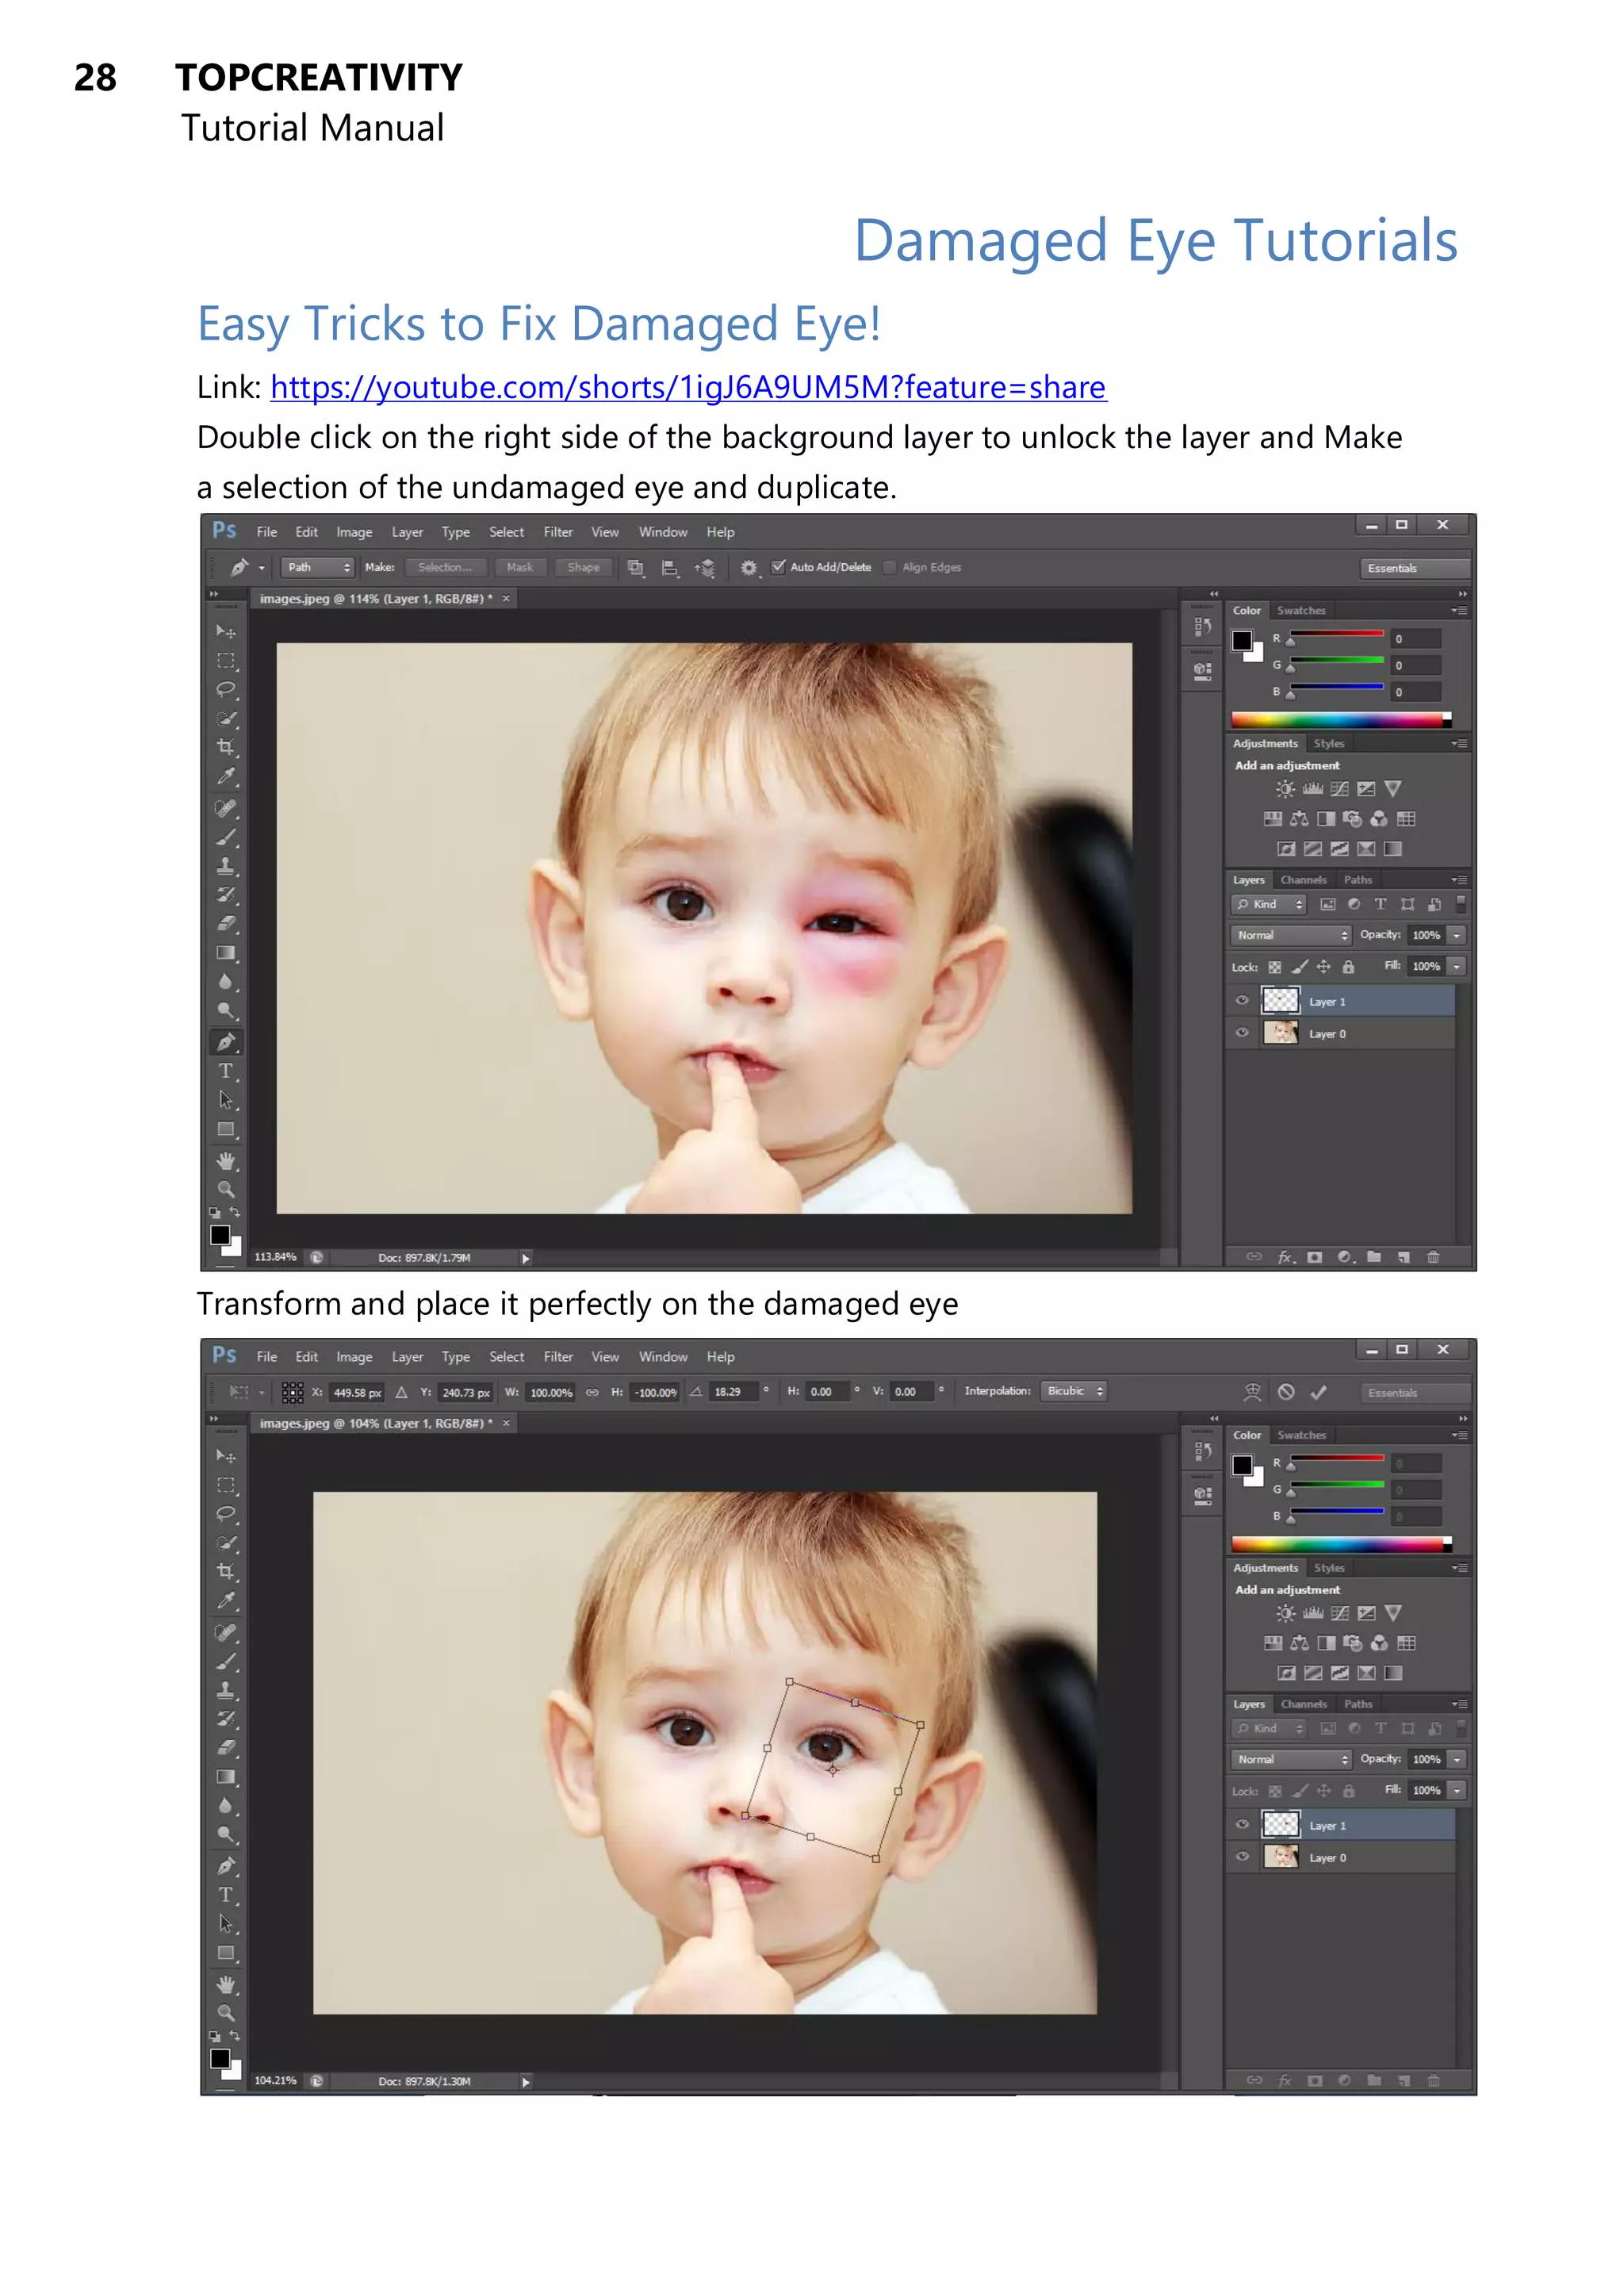This screenshot has width=1624, height=2296.
Task: Select the Zoom tool in the 114% window
Action: click(226, 1189)
